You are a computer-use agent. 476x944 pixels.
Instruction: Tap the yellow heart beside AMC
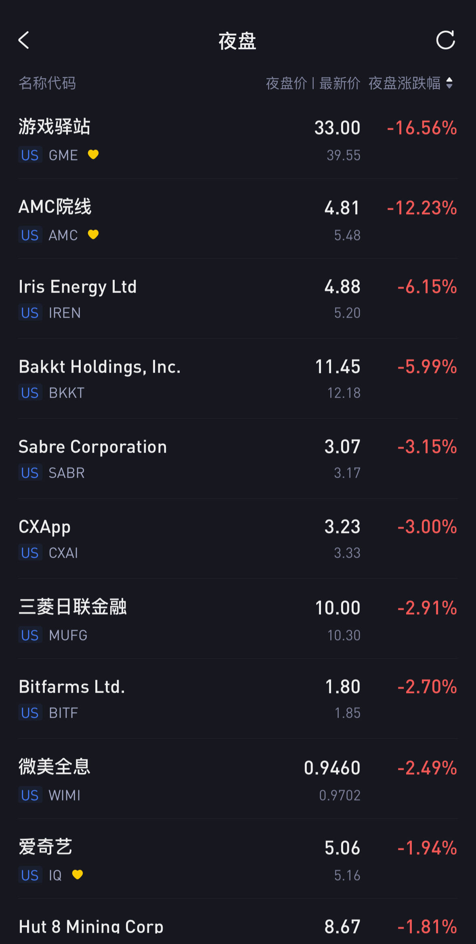coord(93,235)
